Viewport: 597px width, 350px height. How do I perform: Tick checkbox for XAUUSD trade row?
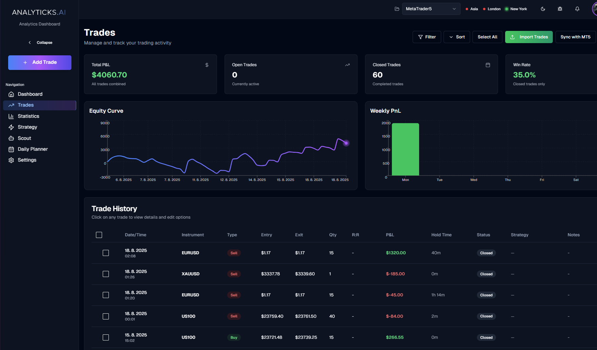click(x=106, y=274)
